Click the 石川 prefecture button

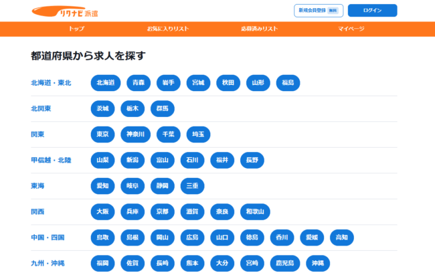(x=192, y=160)
